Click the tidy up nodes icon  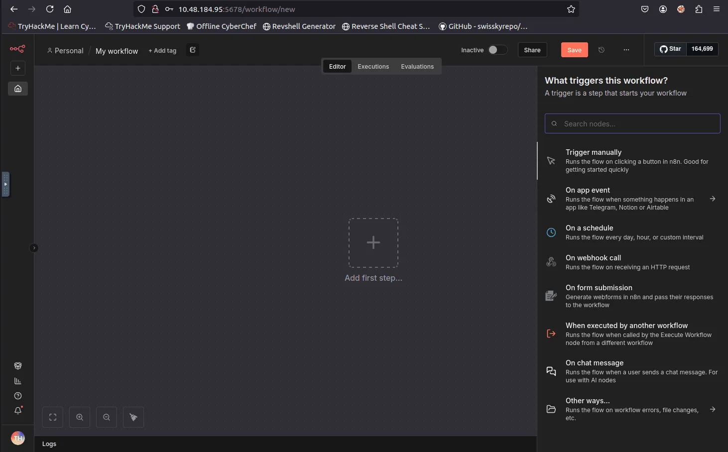[x=133, y=417]
